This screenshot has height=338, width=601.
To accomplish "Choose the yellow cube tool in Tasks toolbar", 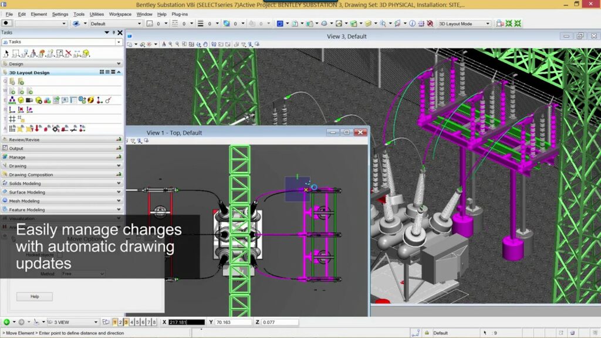I will pos(86,53).
